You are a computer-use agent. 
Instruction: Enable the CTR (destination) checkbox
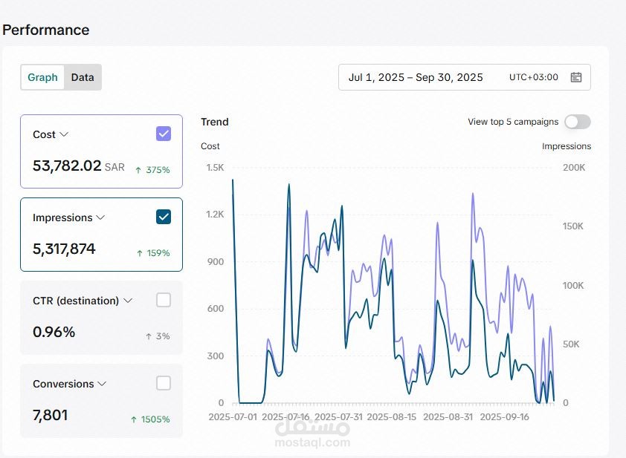point(164,300)
